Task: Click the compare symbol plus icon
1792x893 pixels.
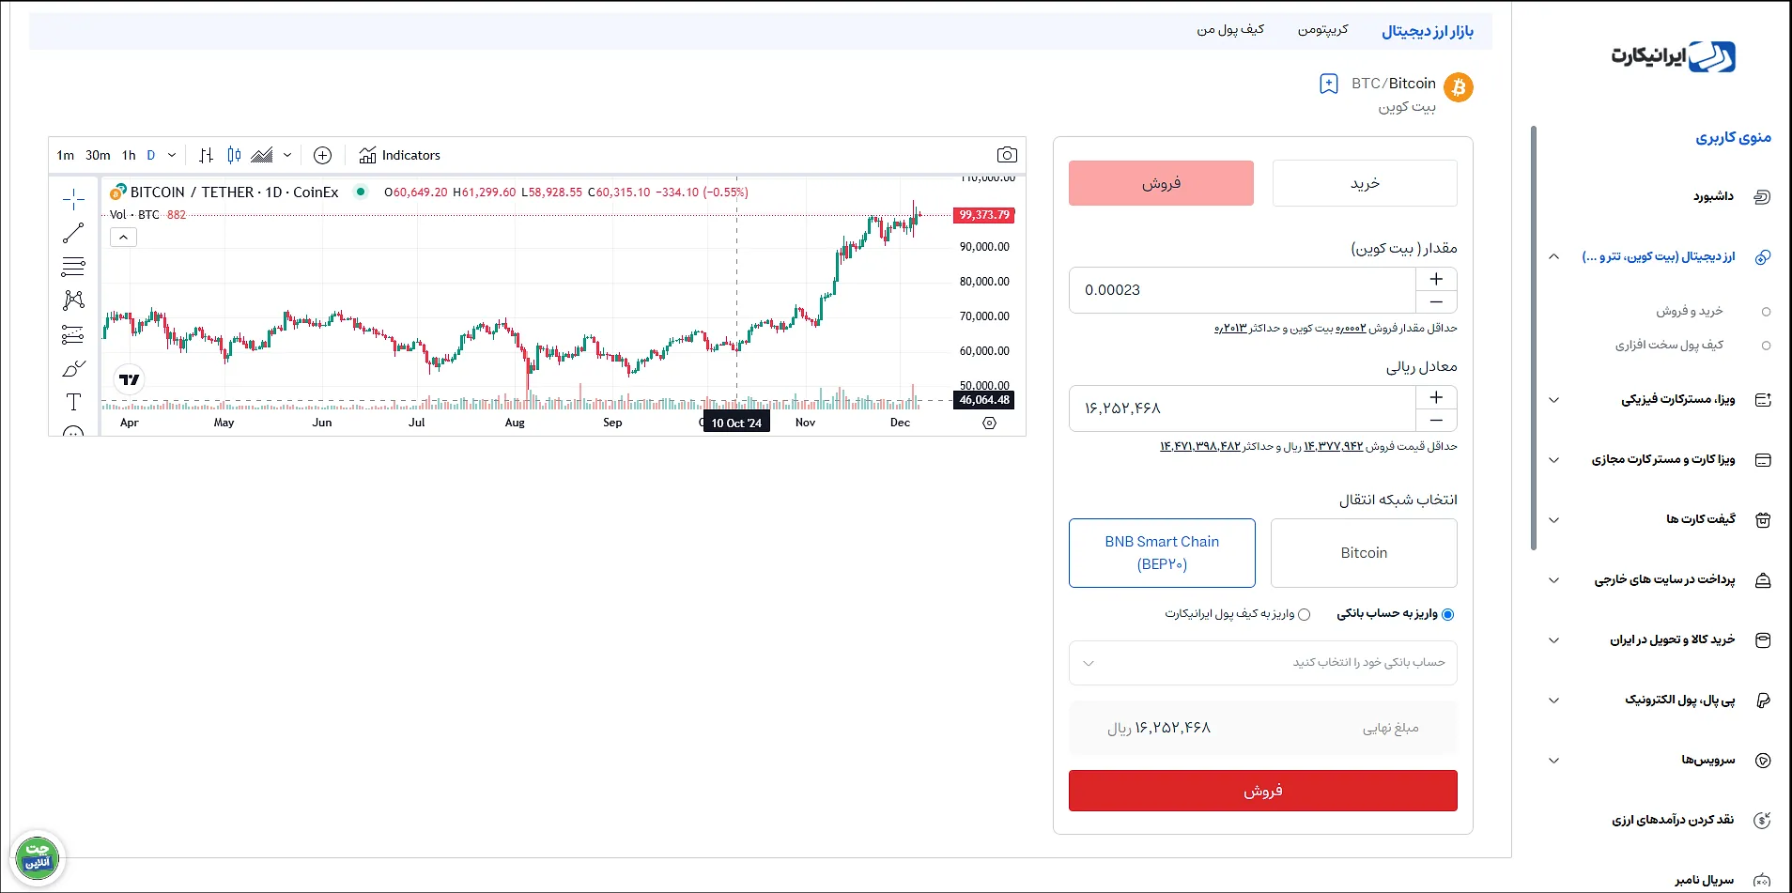Action: click(322, 155)
